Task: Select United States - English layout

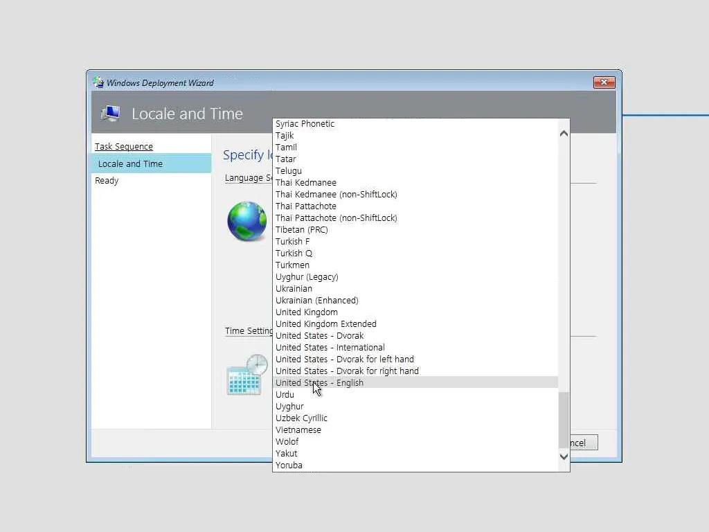Action: pos(415,382)
